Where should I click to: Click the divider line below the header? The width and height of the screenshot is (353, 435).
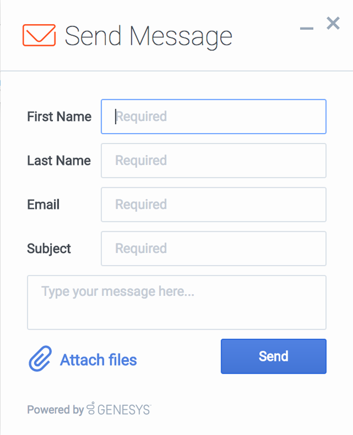point(176,71)
